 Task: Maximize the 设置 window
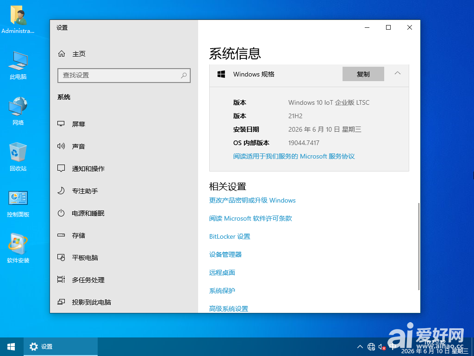pos(388,27)
